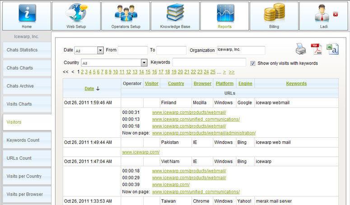Click the To date field

(171, 50)
